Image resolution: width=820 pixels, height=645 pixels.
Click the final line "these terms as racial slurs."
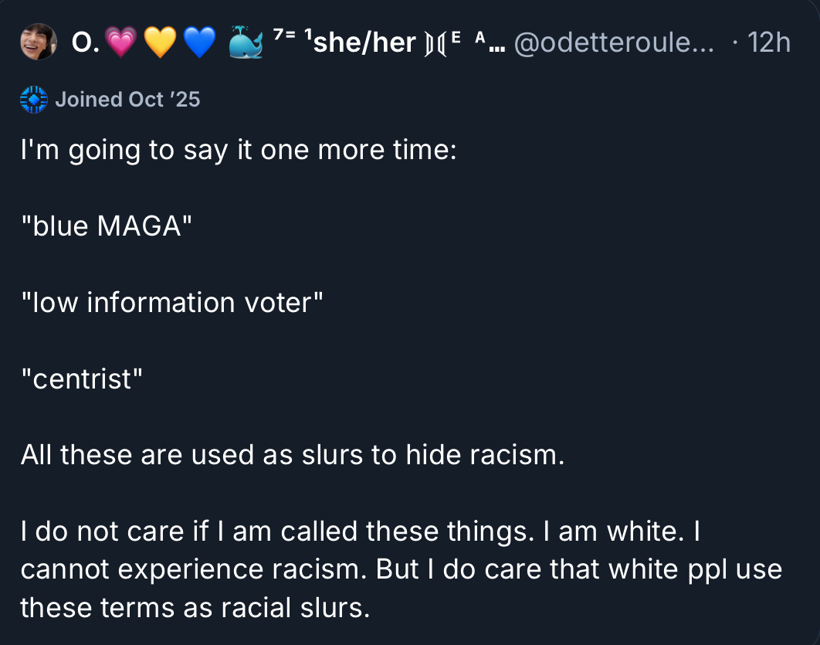tap(195, 607)
